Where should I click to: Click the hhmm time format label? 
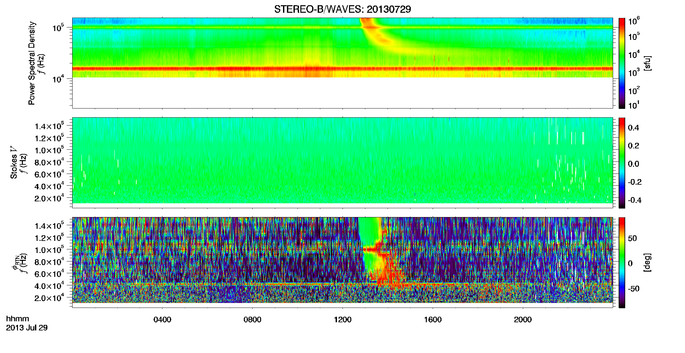click(x=18, y=319)
